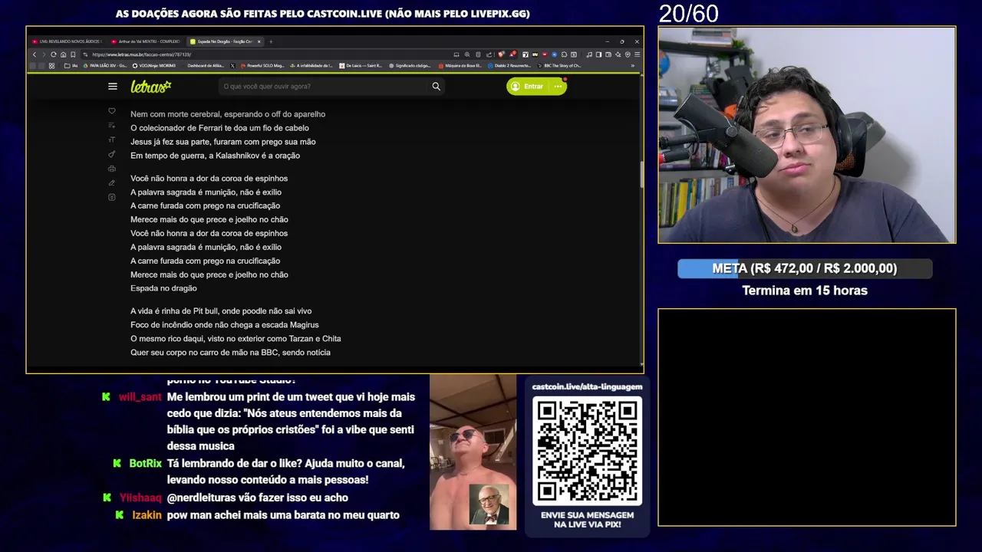The image size is (982, 552).
Task: Click the download icon below pencil
Action: pyautogui.click(x=112, y=197)
